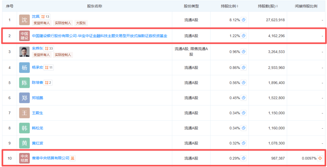Click 朱烨东's 实际控制人 tag

[x=63, y=55]
